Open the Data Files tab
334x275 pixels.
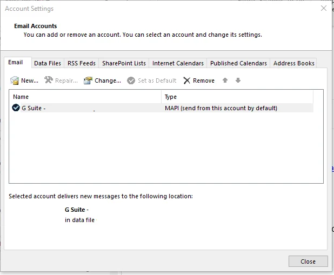pyautogui.click(x=48, y=63)
